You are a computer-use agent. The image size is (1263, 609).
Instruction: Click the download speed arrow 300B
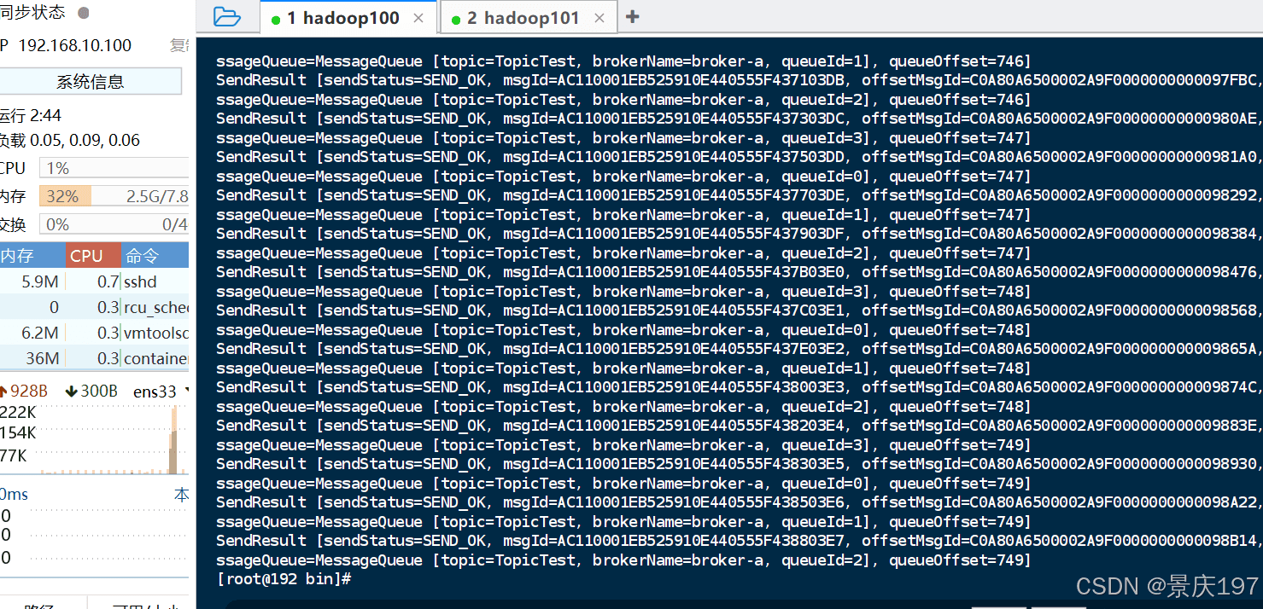pyautogui.click(x=72, y=391)
